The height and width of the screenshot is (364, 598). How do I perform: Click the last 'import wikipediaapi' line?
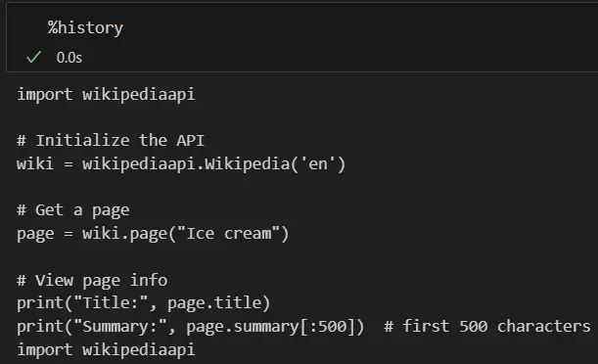[106, 350]
